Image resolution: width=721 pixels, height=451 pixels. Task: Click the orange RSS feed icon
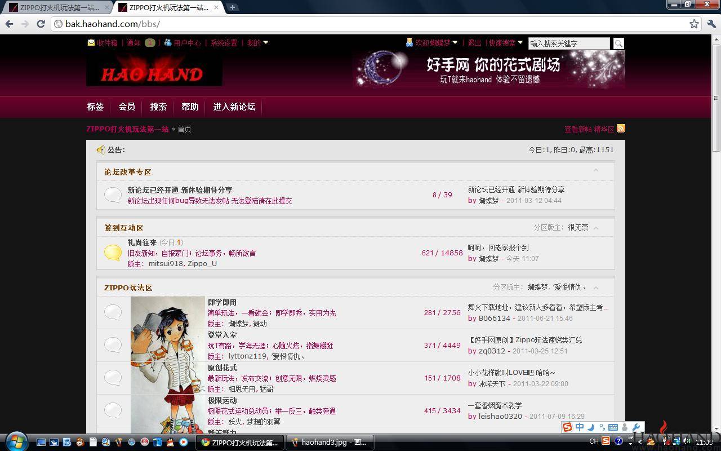621,129
